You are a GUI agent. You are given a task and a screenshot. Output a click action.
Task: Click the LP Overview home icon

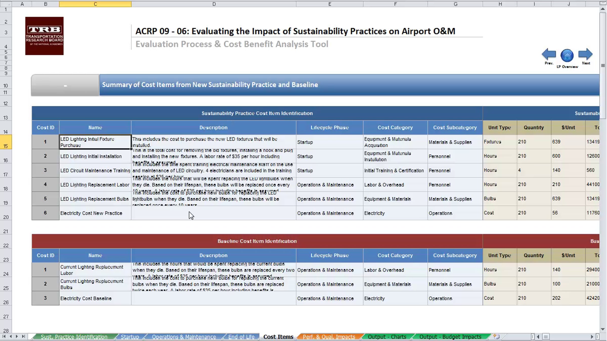tap(567, 55)
